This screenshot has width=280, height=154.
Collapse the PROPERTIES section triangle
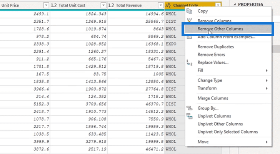tap(235, 5)
